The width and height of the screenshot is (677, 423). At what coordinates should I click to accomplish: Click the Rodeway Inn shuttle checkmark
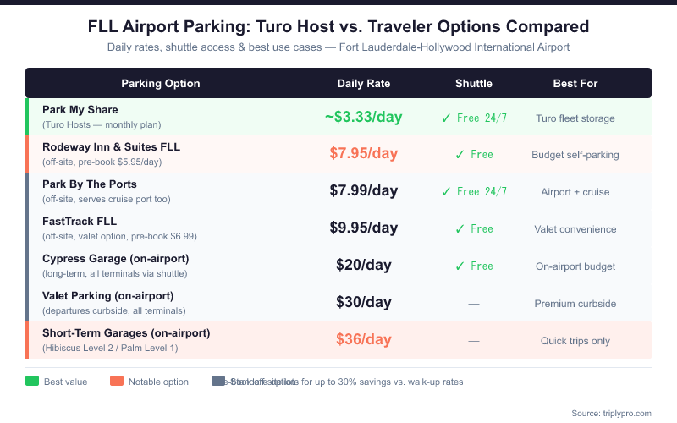(x=460, y=155)
